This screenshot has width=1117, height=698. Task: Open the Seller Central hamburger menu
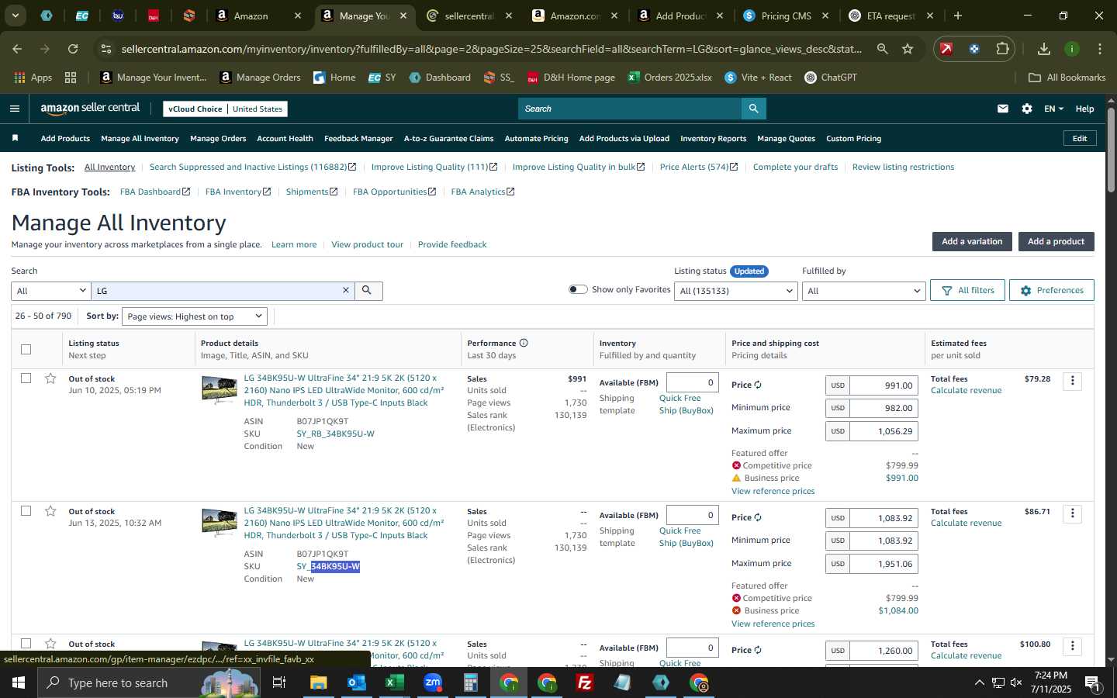coord(15,109)
